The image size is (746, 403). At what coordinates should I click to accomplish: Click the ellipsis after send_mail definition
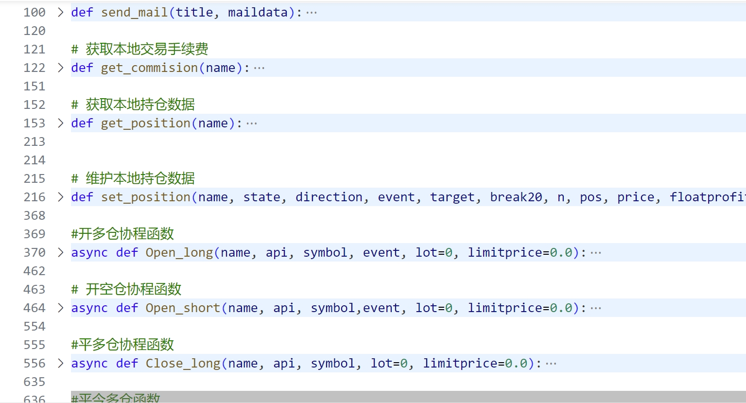(x=312, y=13)
